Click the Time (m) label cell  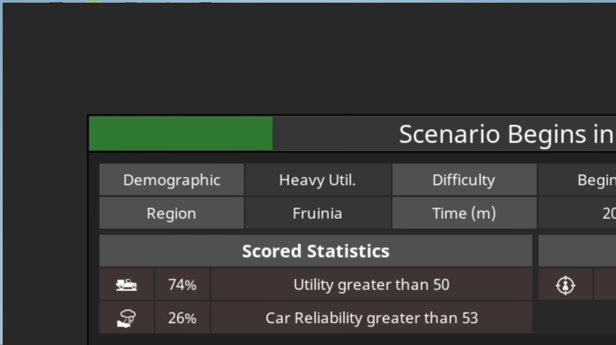[x=464, y=213]
